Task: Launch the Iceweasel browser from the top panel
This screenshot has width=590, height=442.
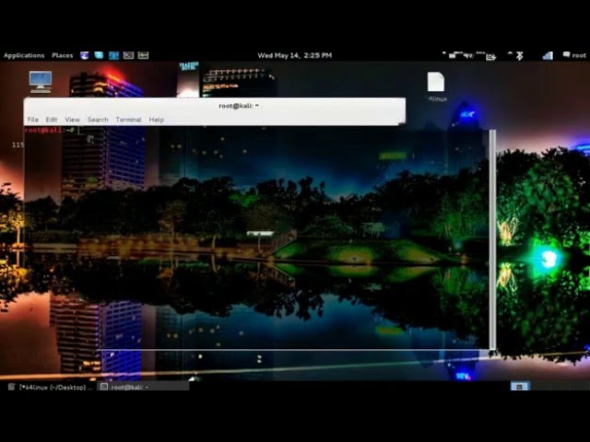Action: (85, 55)
